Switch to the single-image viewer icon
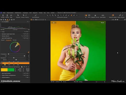Screen dimensions: 126x95 (33, 20)
